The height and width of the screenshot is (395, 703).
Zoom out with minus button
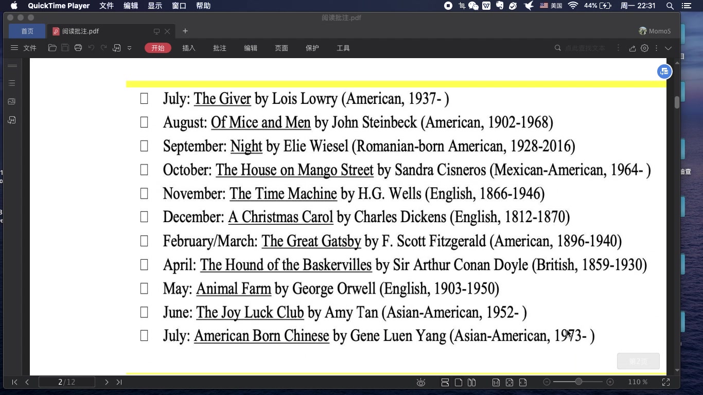click(547, 382)
